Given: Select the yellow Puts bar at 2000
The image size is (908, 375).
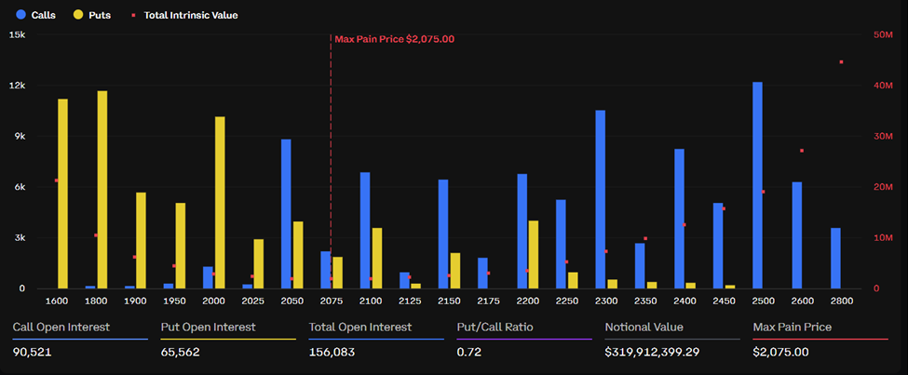Looking at the screenshot, I should tap(220, 202).
